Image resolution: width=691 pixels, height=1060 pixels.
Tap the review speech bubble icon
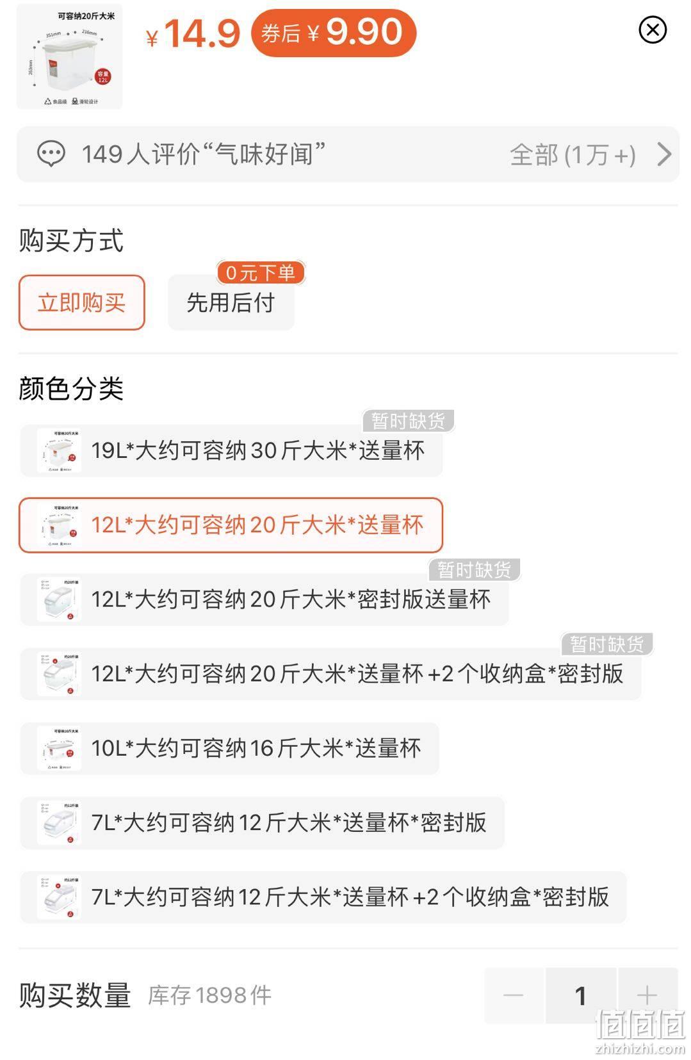click(x=51, y=154)
